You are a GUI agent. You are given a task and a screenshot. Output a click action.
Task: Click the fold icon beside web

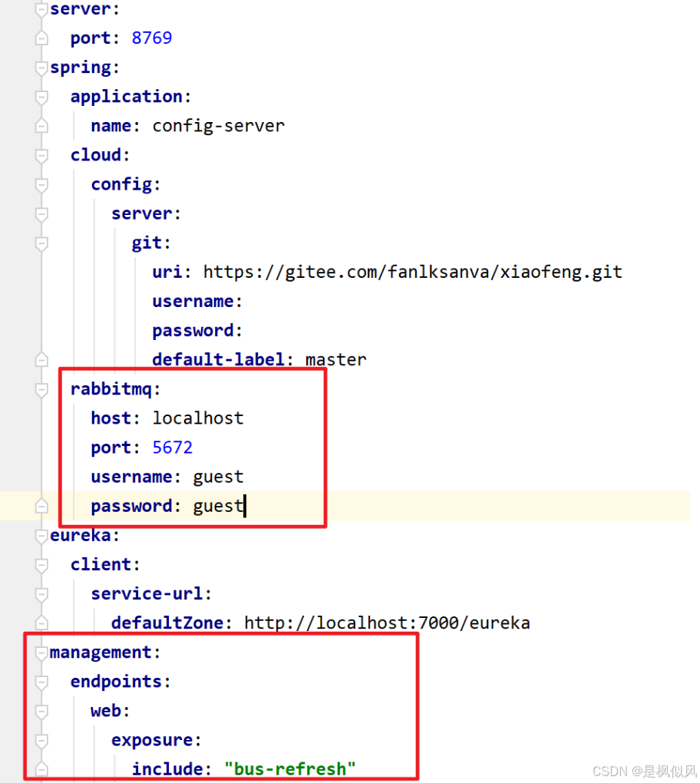[x=41, y=711]
